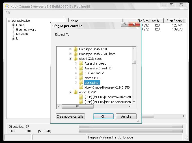Screen dimensions: 192x143
Task: Expand the Game node in ISO tree
Action: click(x=13, y=25)
